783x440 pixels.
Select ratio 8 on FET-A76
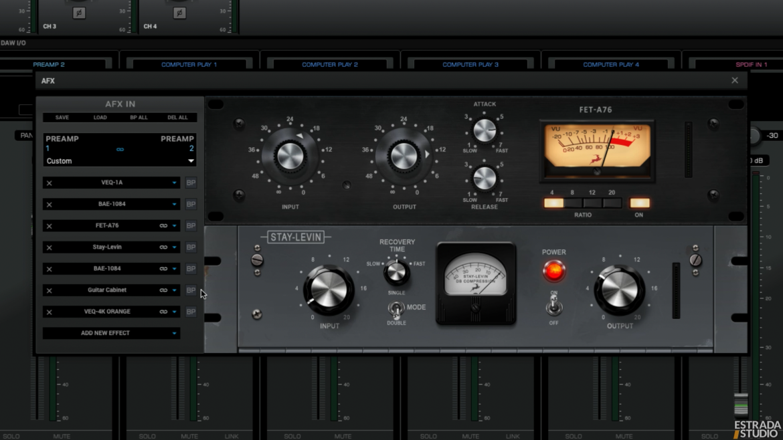(573, 203)
